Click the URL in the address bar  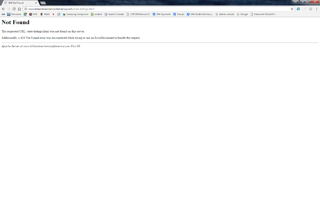61,9
